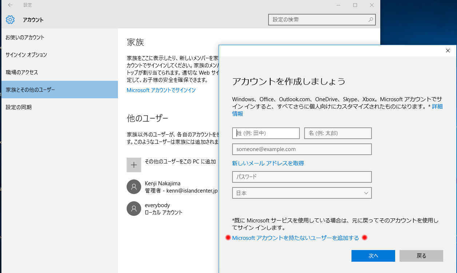Select 家族とその他のユーザー section

click(59, 90)
